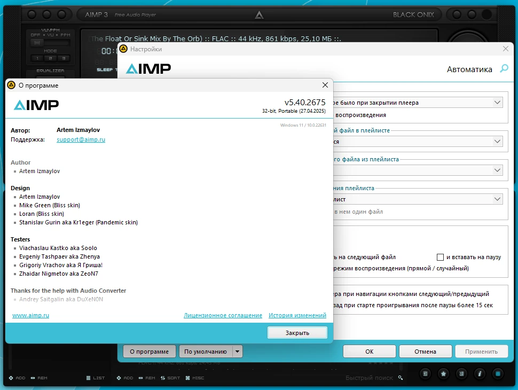This screenshot has height=390, width=518.
Task: Click the По умолчанию button
Action: 206,352
